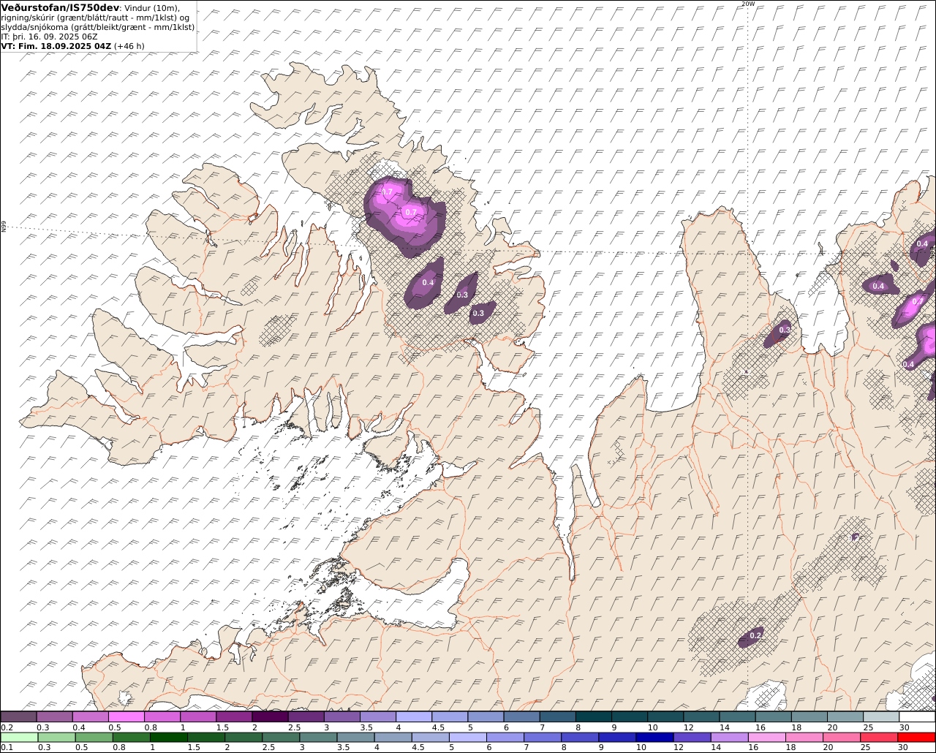Select the valid time 'VT: Fim. 18.09.2025 04Z'
936x753 pixels.
(56, 46)
